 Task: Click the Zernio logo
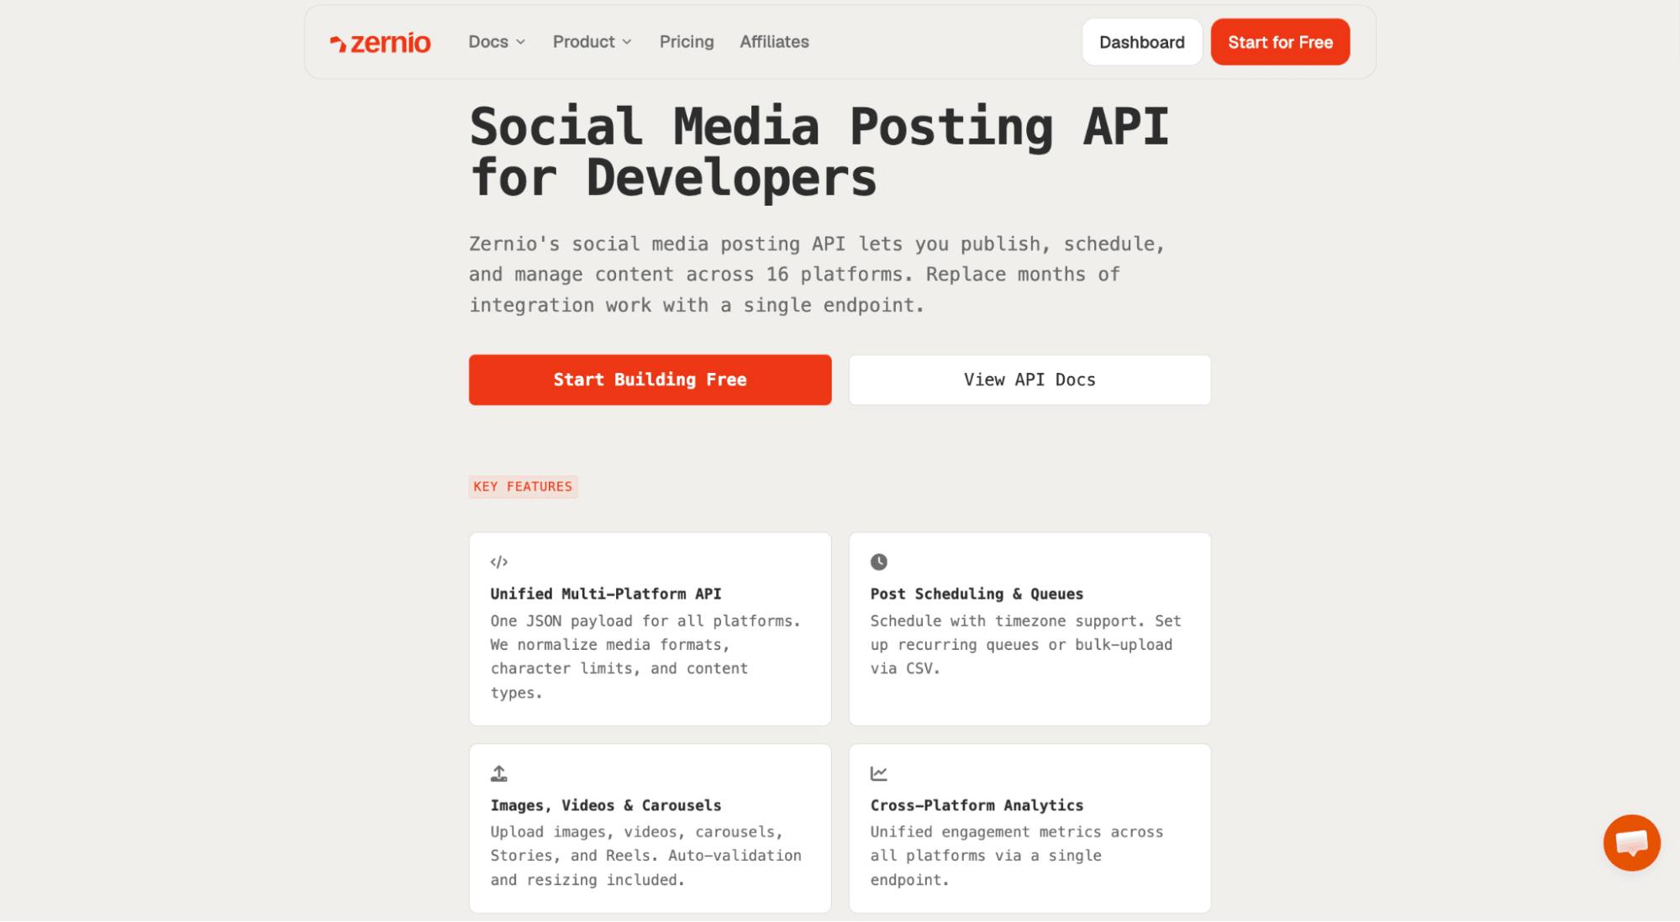coord(380,42)
